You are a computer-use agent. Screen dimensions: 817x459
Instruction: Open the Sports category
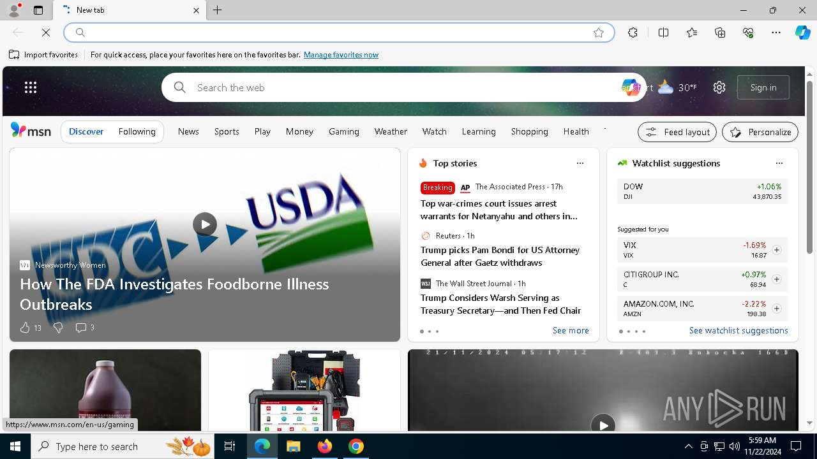(227, 131)
